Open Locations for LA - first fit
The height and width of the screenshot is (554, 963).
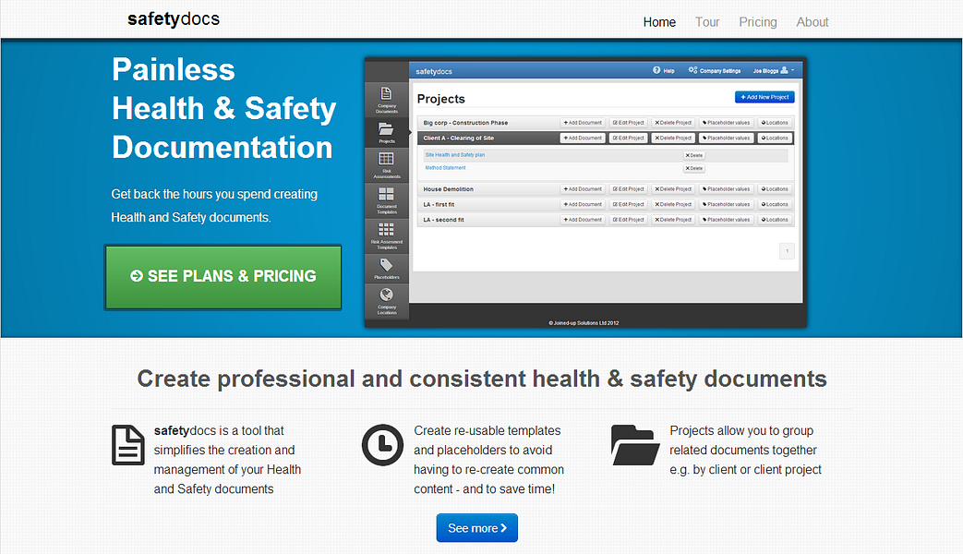[775, 205]
